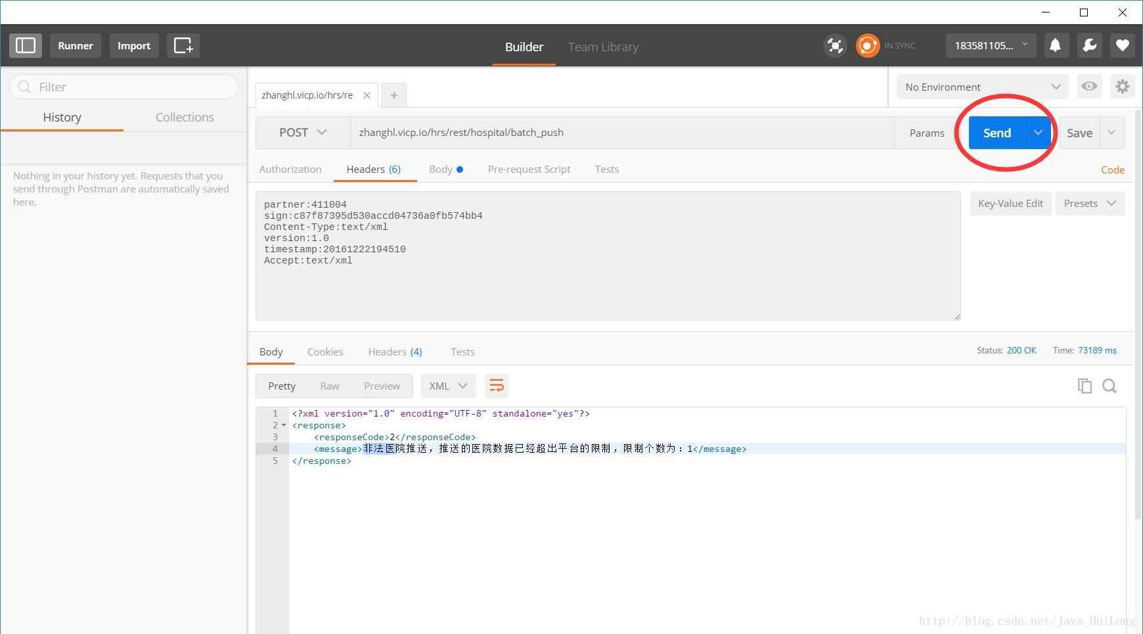This screenshot has width=1143, height=634.
Task: Open the POST method dropdown
Action: (303, 133)
